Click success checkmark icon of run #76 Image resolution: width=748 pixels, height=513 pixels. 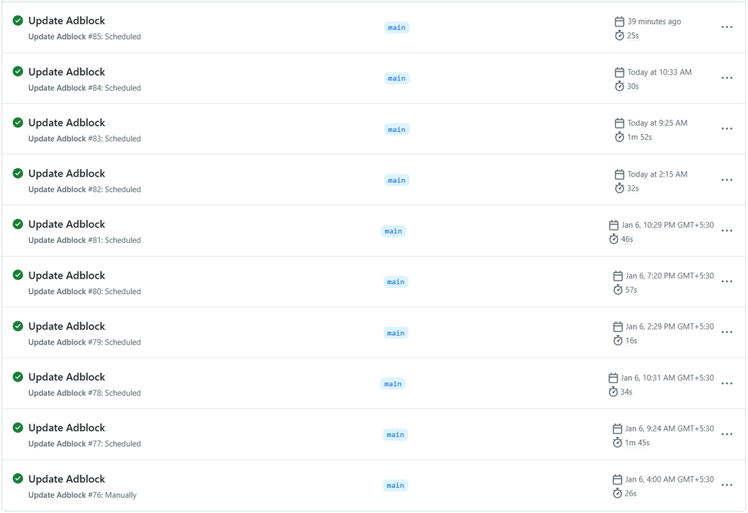click(x=18, y=479)
